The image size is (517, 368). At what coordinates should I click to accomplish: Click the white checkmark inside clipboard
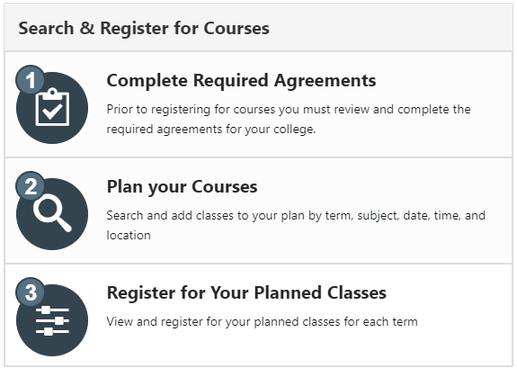52,112
